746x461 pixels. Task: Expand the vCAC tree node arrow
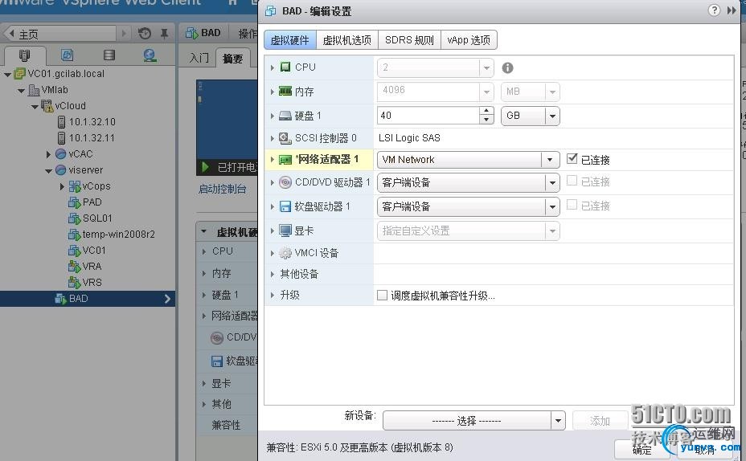[x=48, y=154]
